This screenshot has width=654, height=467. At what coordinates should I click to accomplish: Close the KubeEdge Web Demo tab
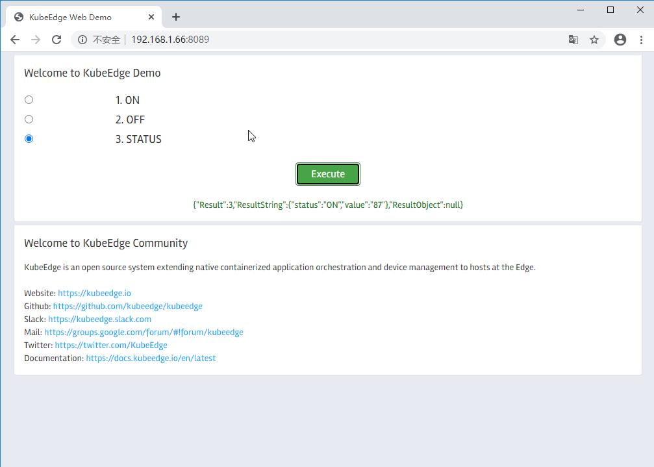click(151, 17)
